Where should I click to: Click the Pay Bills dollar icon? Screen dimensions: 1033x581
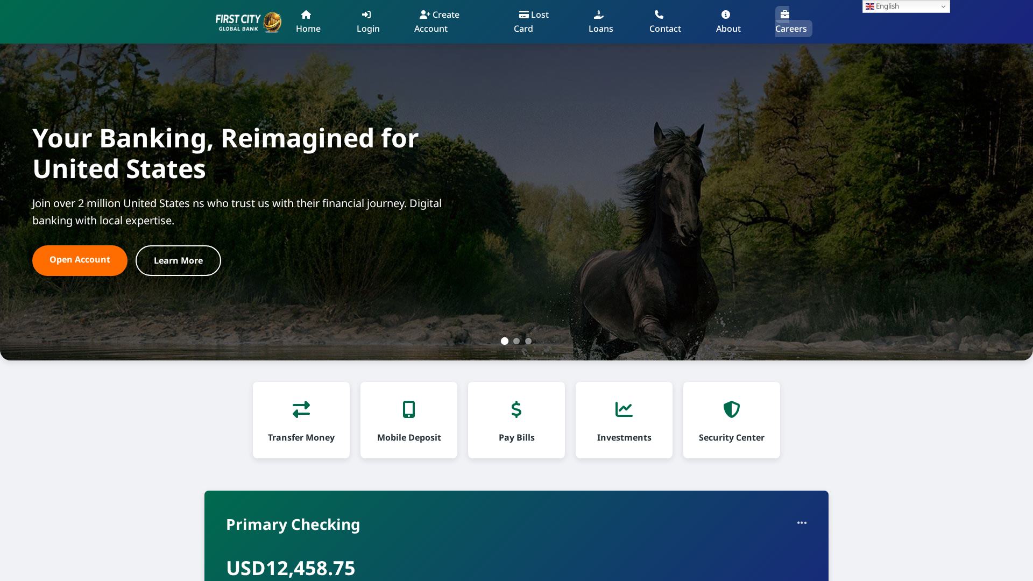516,409
